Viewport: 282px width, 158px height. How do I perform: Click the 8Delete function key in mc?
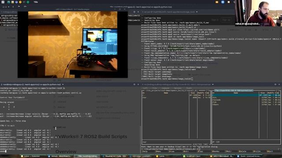242,151
